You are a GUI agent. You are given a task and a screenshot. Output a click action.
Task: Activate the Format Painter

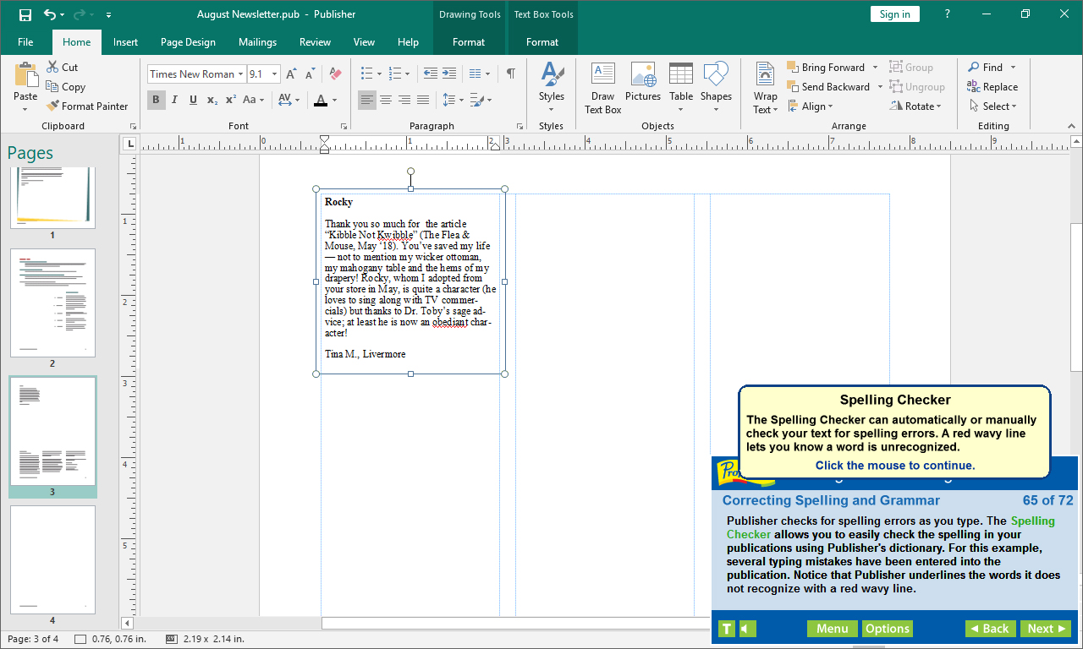(88, 106)
